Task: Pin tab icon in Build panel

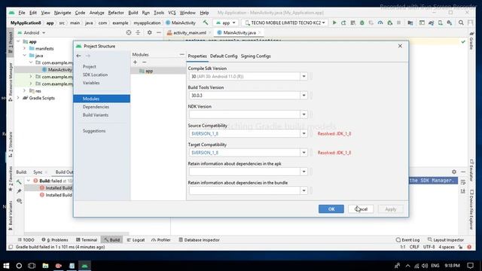Action: 19,191
